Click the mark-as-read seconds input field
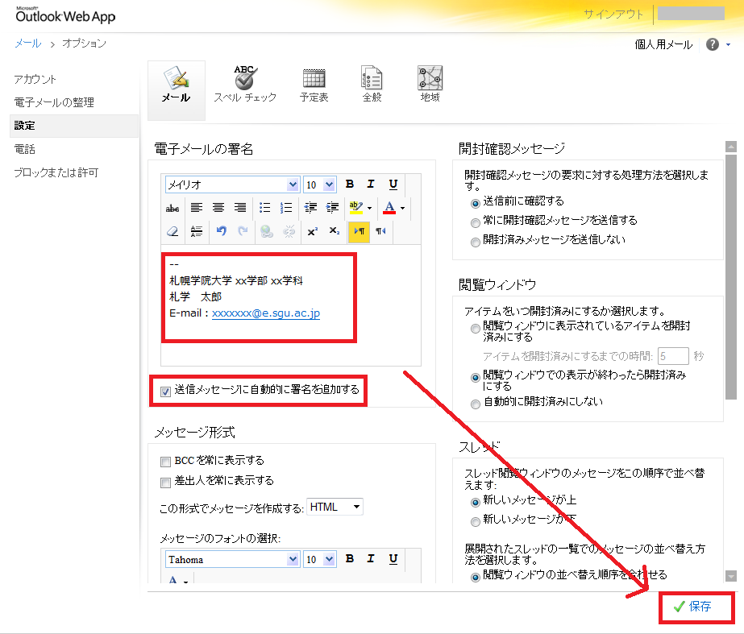Image resolution: width=744 pixels, height=634 pixels. 673,356
